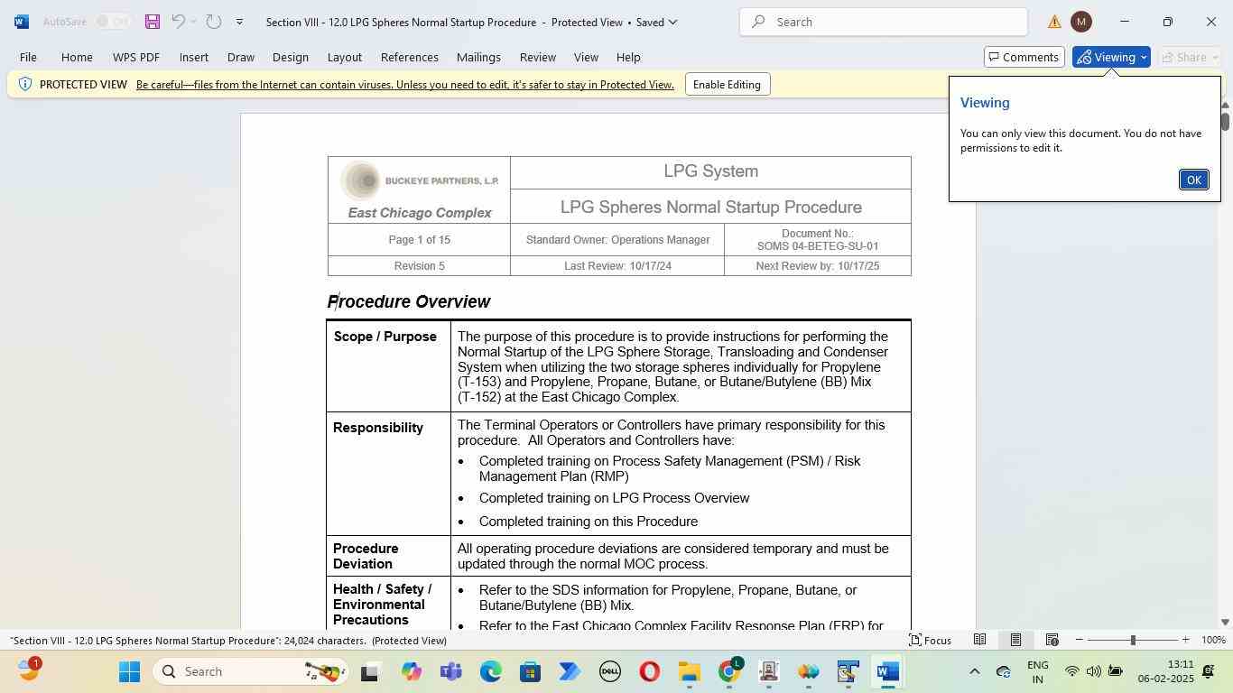Image resolution: width=1233 pixels, height=693 pixels.
Task: Click the clock and date in taskbar
Action: pyautogui.click(x=1165, y=671)
